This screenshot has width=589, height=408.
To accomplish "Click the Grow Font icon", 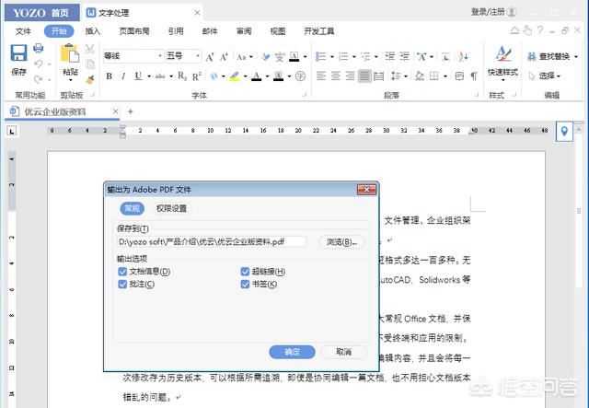I will point(210,57).
